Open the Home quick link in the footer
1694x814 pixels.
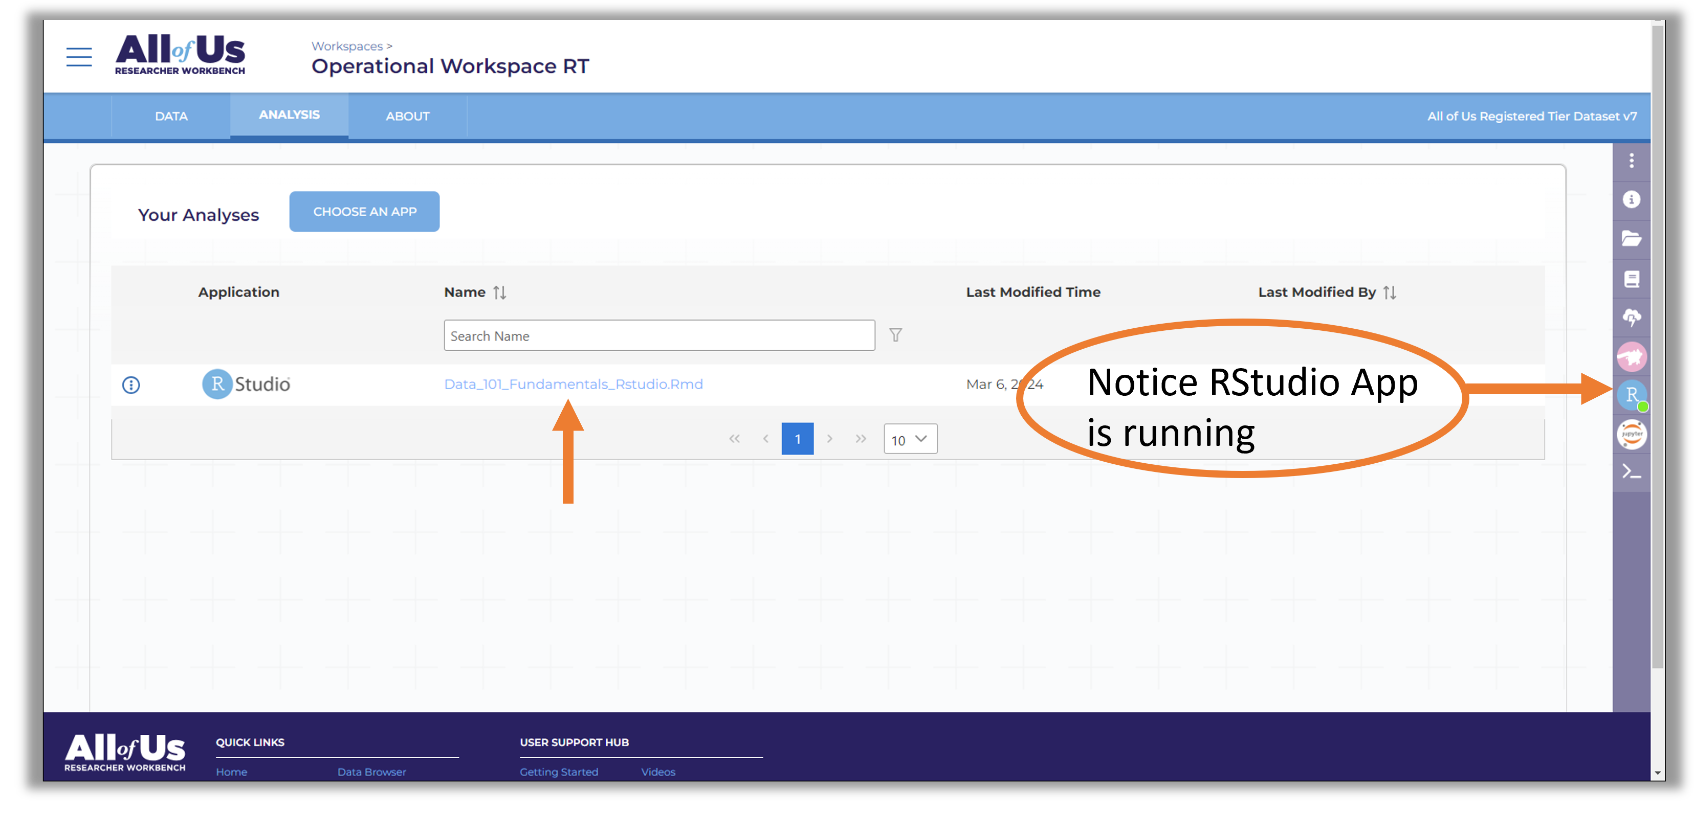pyautogui.click(x=231, y=771)
